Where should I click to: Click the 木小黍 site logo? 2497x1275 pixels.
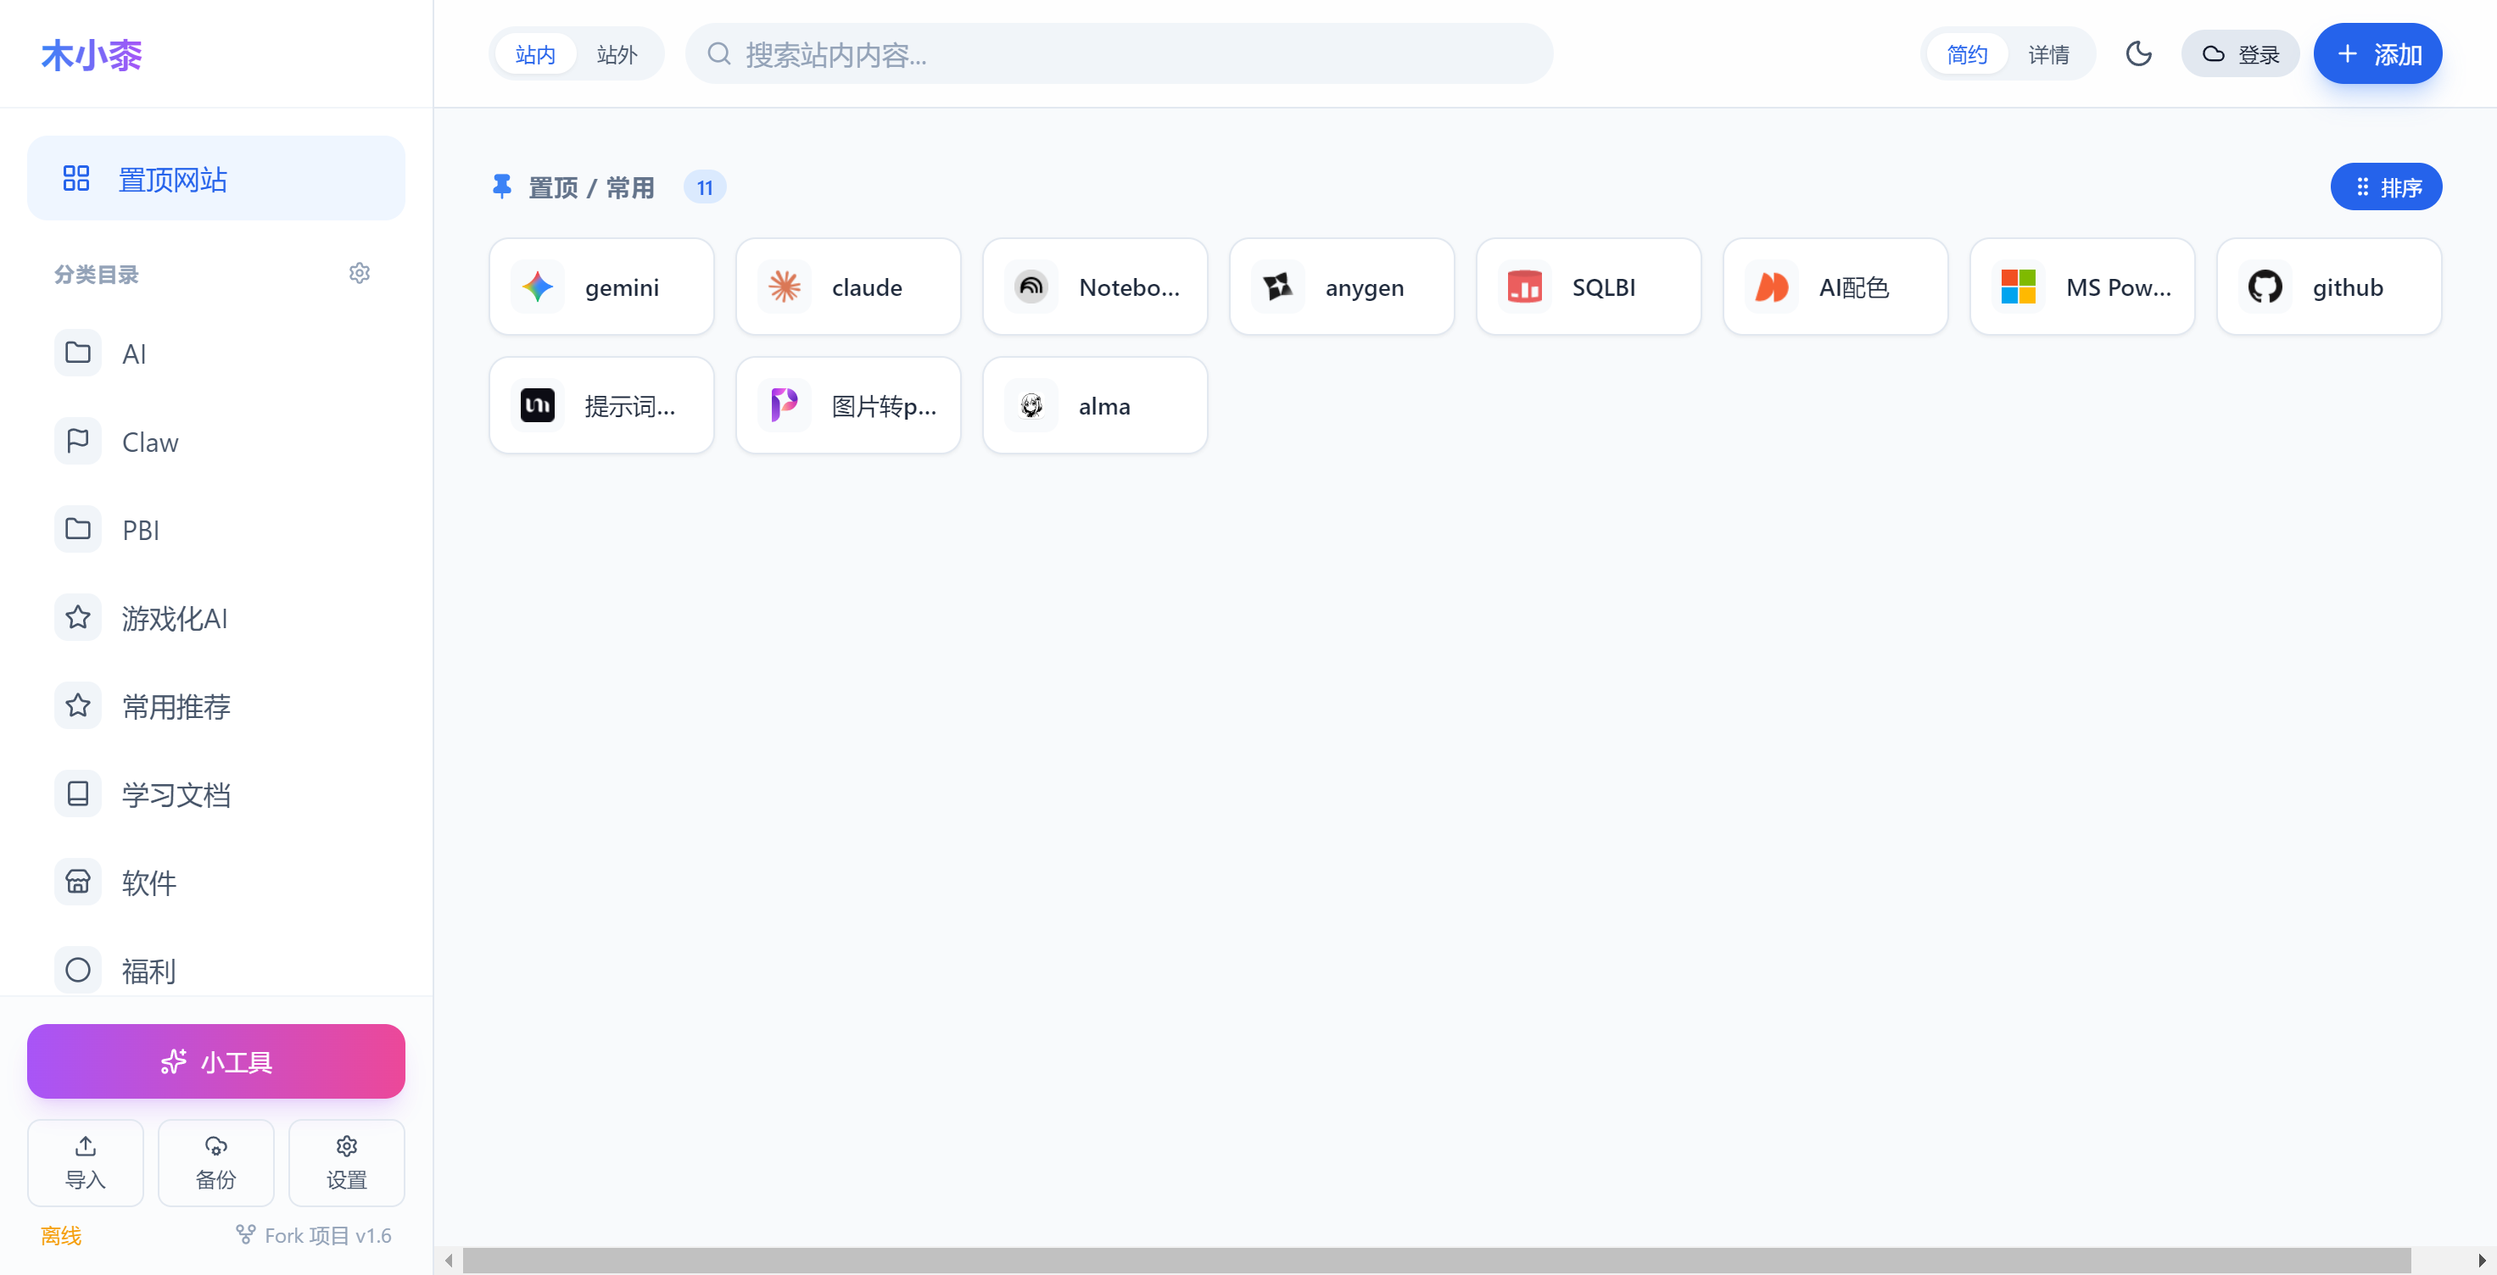(91, 55)
